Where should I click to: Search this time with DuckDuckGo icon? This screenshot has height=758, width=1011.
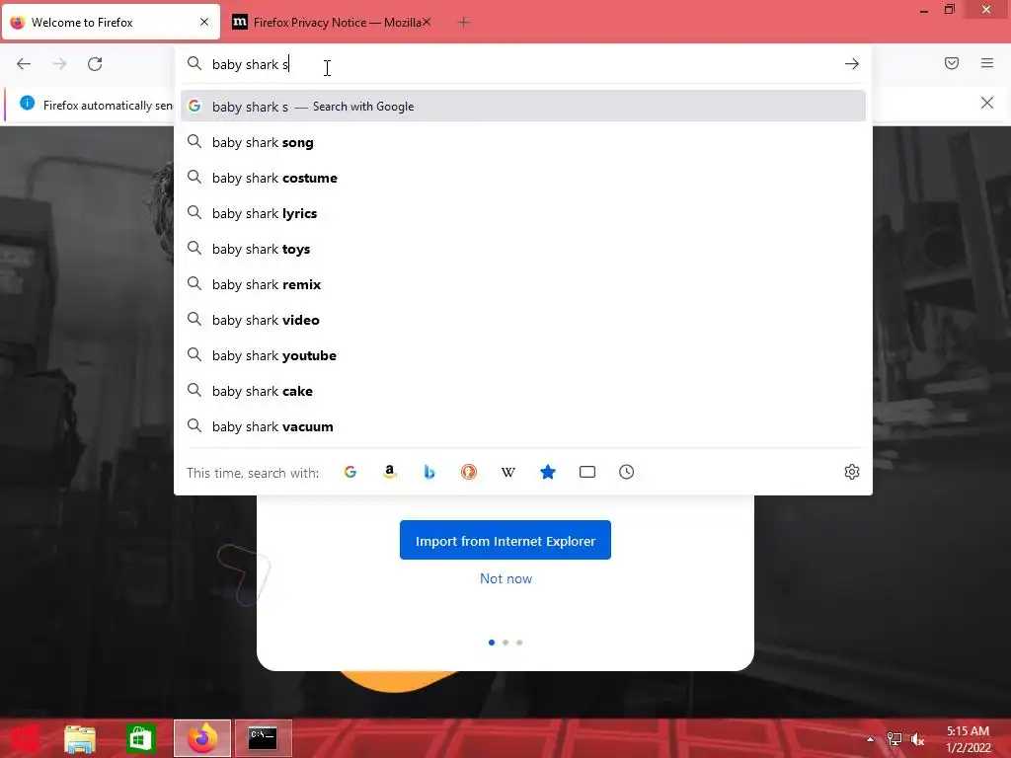click(x=469, y=472)
